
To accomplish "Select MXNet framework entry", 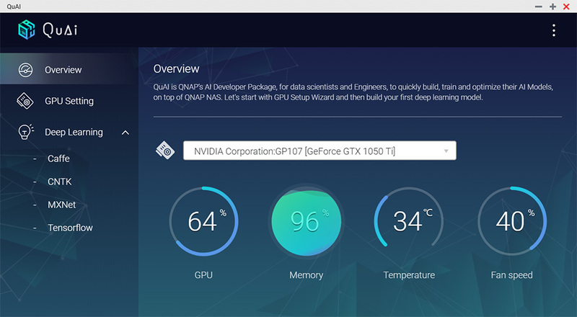I will tap(62, 205).
